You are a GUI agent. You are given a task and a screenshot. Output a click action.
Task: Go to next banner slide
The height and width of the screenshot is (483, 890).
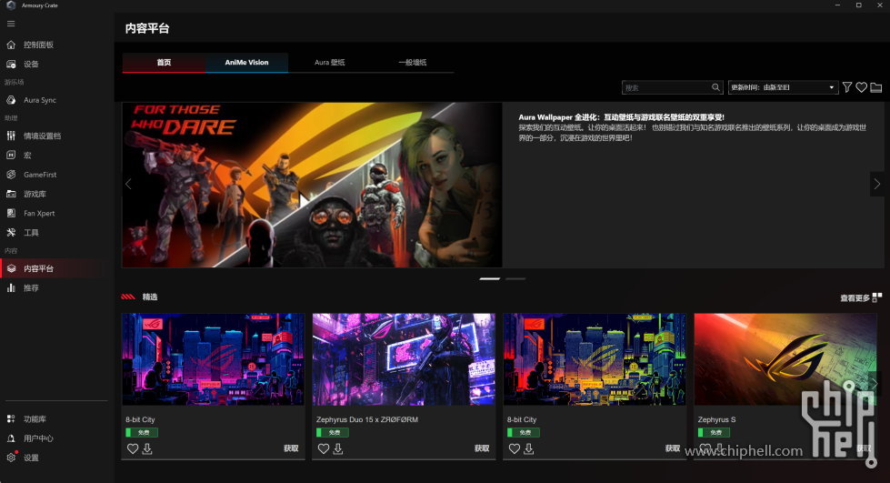point(877,184)
